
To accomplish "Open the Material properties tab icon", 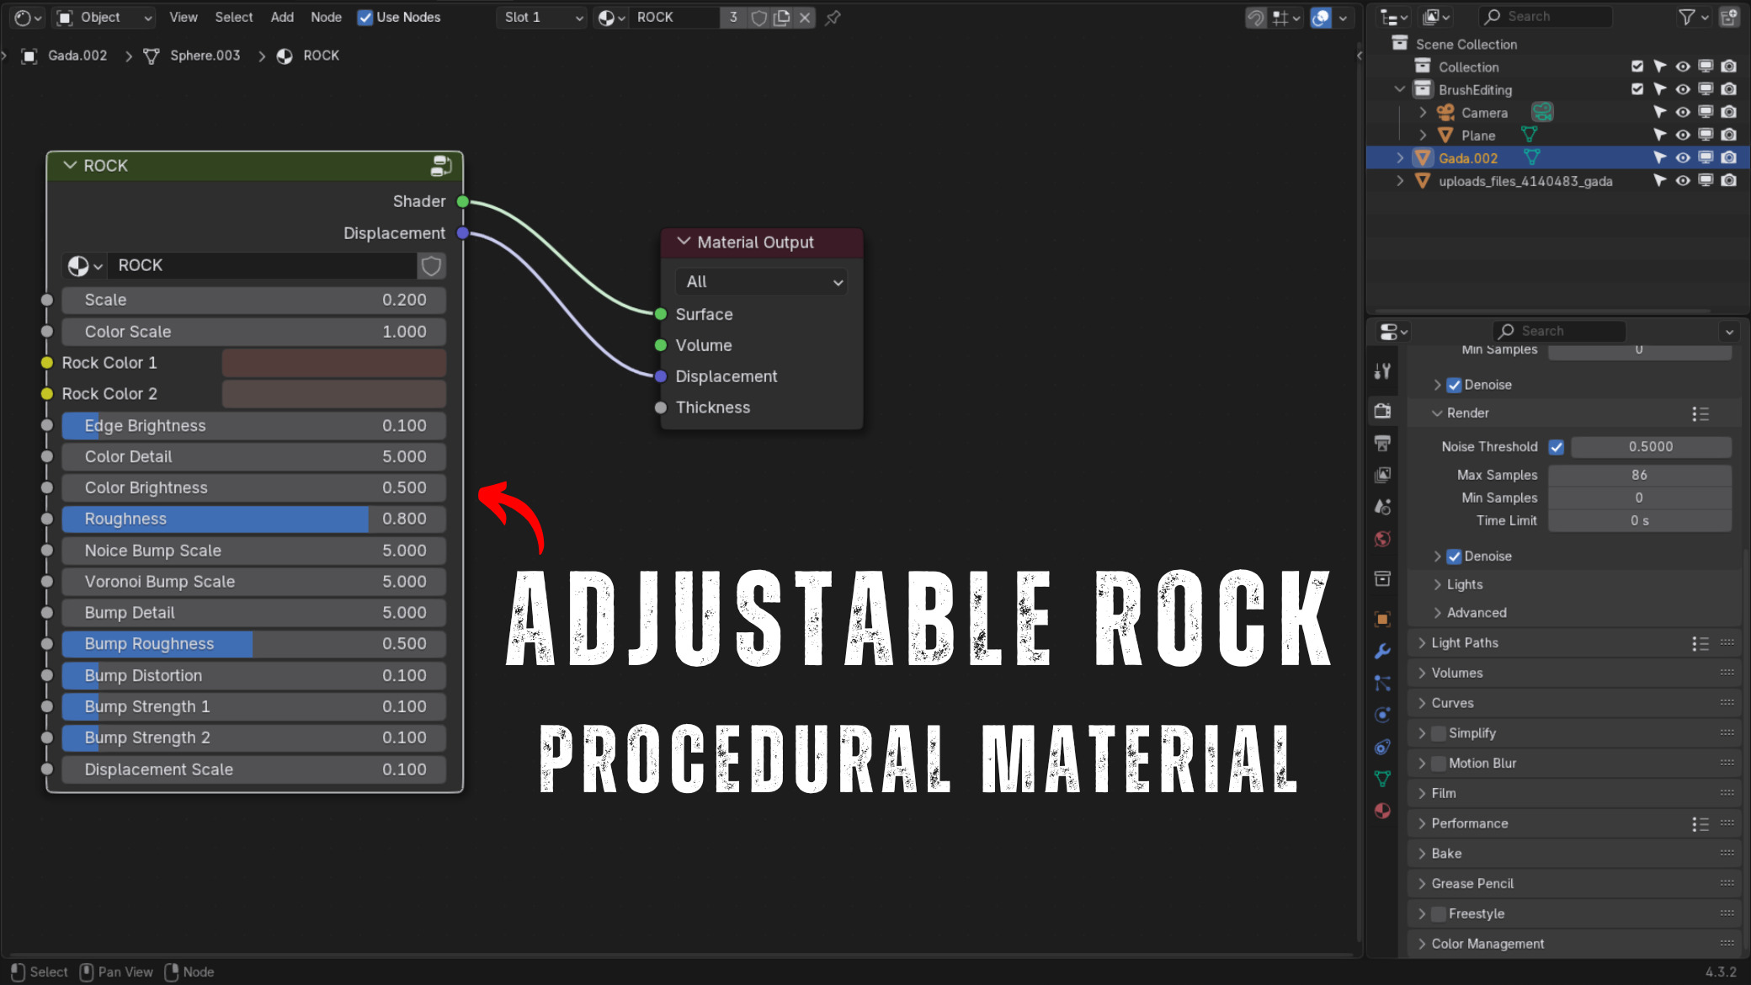I will (x=1382, y=811).
